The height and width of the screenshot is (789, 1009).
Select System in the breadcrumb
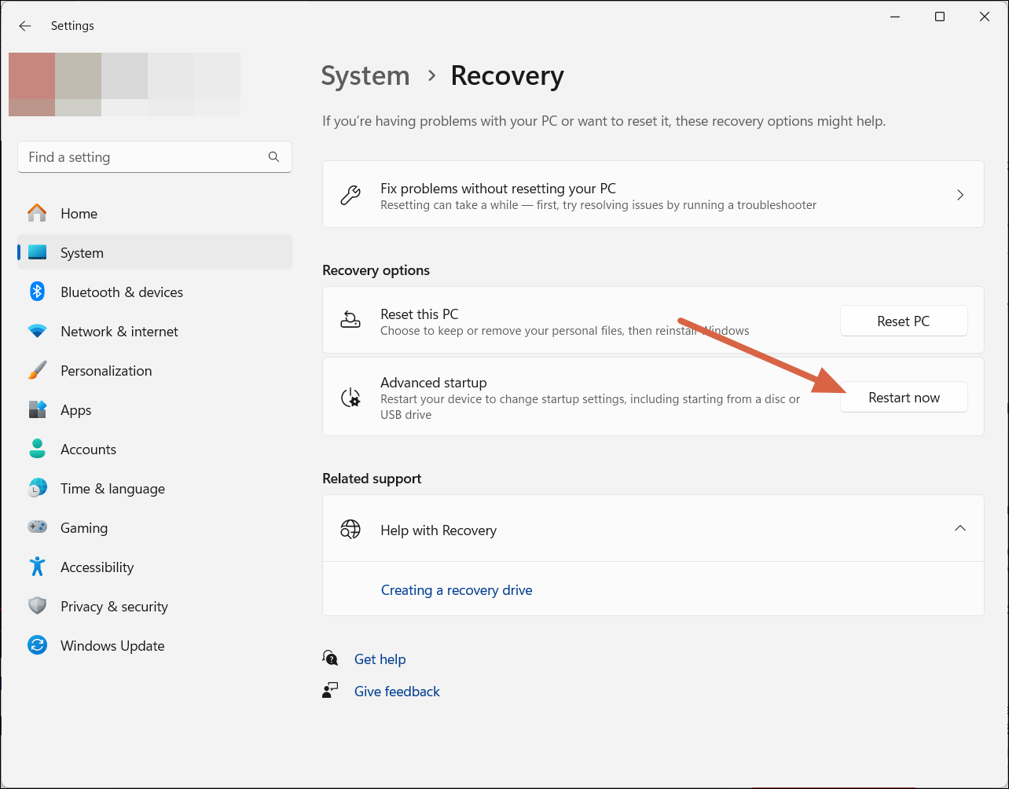[365, 75]
